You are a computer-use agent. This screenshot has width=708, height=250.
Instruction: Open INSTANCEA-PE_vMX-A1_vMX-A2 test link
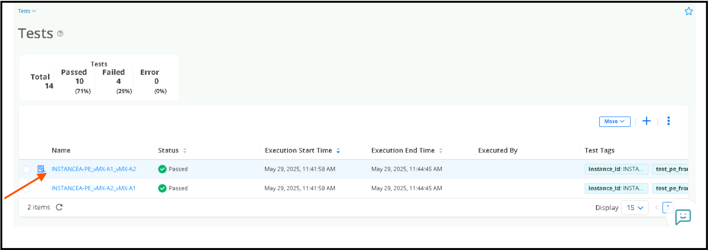(94, 169)
